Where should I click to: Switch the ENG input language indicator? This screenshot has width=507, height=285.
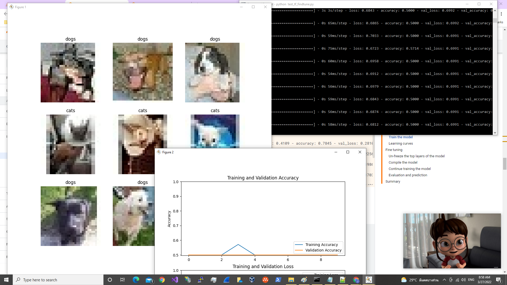471,280
